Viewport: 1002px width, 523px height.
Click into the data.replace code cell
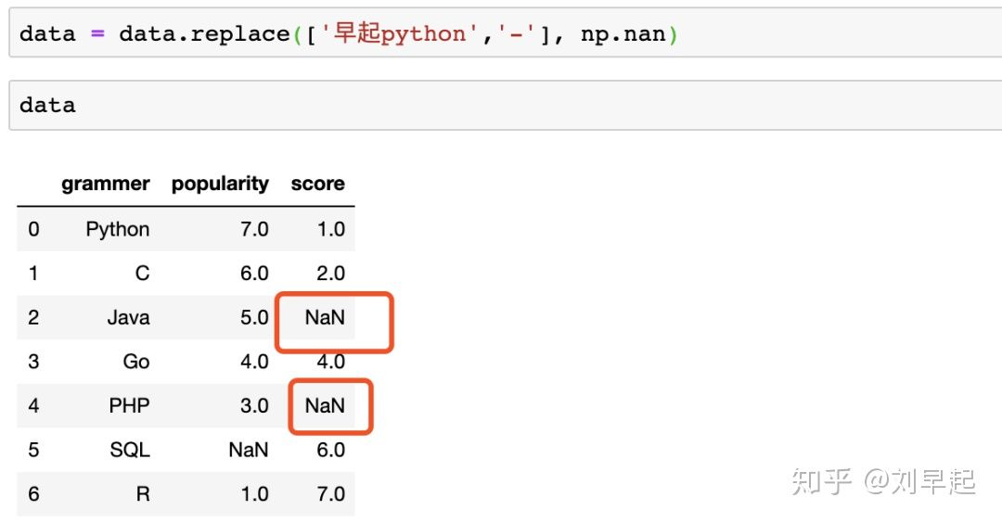(505, 33)
